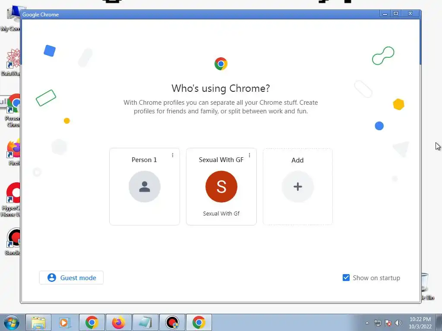Open Firefox from the taskbar

[x=118, y=322]
